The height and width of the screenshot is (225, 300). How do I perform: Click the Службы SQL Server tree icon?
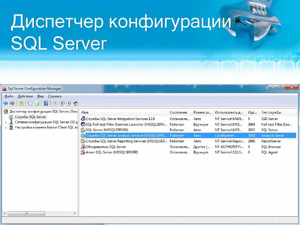(11, 117)
